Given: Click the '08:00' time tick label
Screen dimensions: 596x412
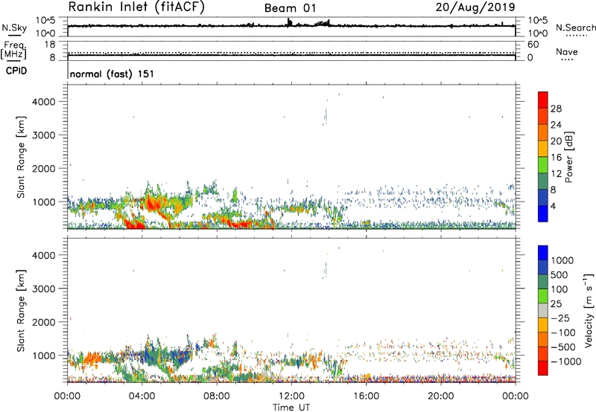Looking at the screenshot, I should tap(217, 396).
